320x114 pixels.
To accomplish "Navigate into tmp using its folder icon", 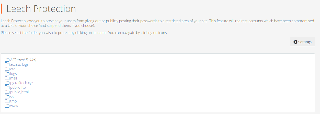I will click(7, 101).
